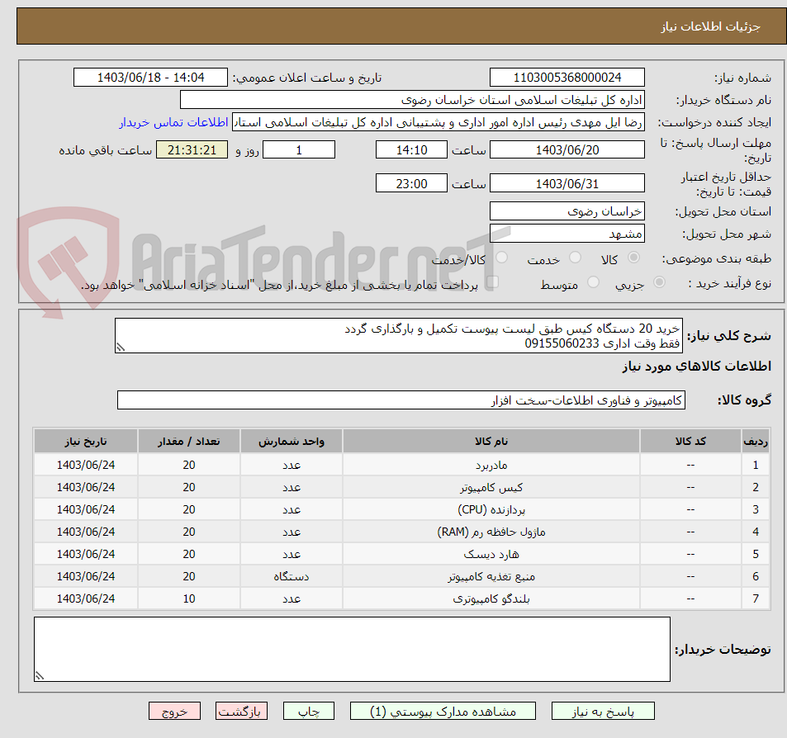
Task: Open the اطلاعات تماس خریدار link
Action: (x=173, y=122)
